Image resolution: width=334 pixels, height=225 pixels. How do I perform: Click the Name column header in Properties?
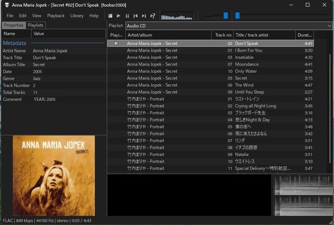point(17,34)
